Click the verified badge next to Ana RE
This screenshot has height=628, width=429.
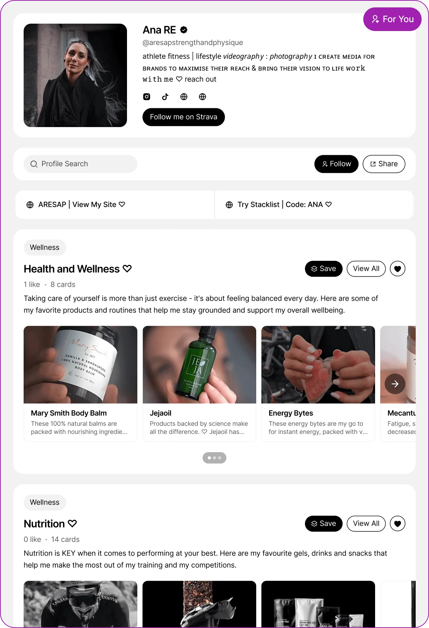184,30
